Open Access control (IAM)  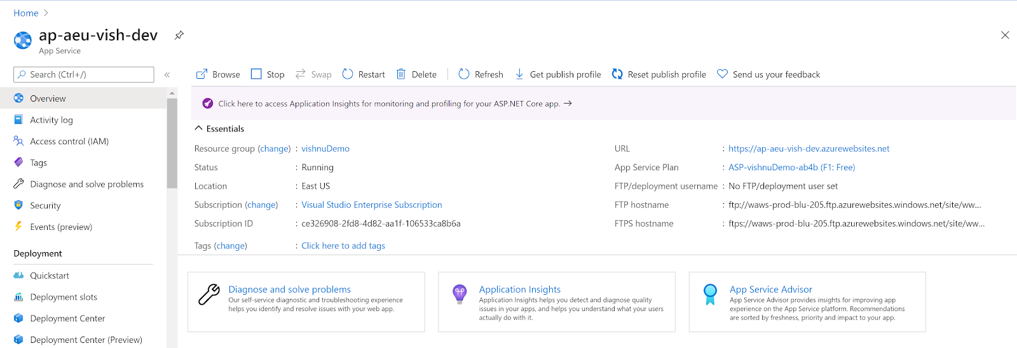tap(83, 141)
